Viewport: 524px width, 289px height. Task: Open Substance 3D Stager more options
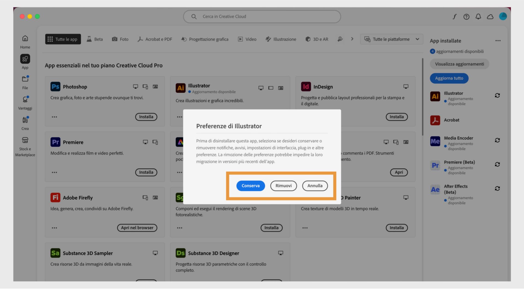point(179,228)
